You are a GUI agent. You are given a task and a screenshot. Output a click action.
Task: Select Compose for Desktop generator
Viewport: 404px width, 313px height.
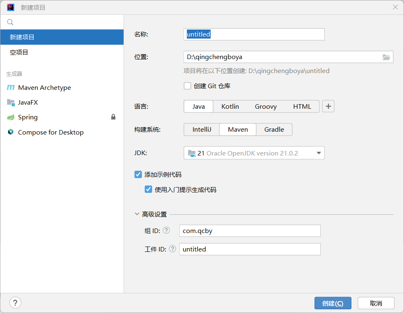[62, 132]
